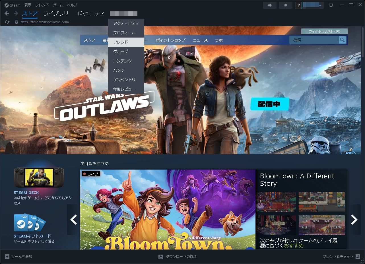Click ストア in the blue store navigation bar
This screenshot has height=264, width=365.
point(89,40)
